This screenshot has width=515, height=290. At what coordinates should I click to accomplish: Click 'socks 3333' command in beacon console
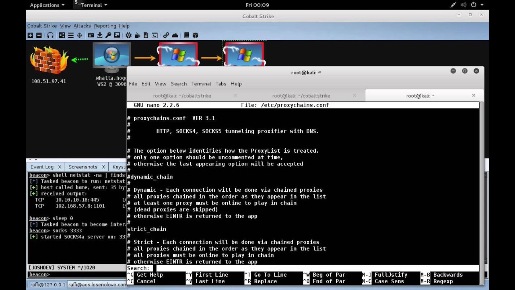67,231
